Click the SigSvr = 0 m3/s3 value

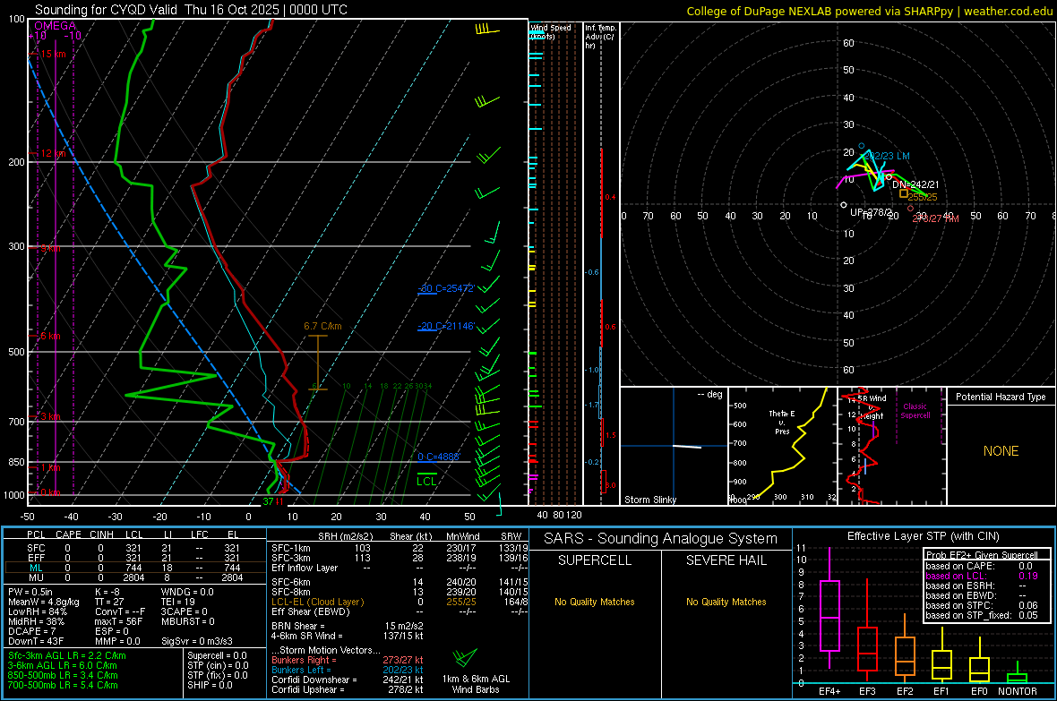(x=197, y=641)
